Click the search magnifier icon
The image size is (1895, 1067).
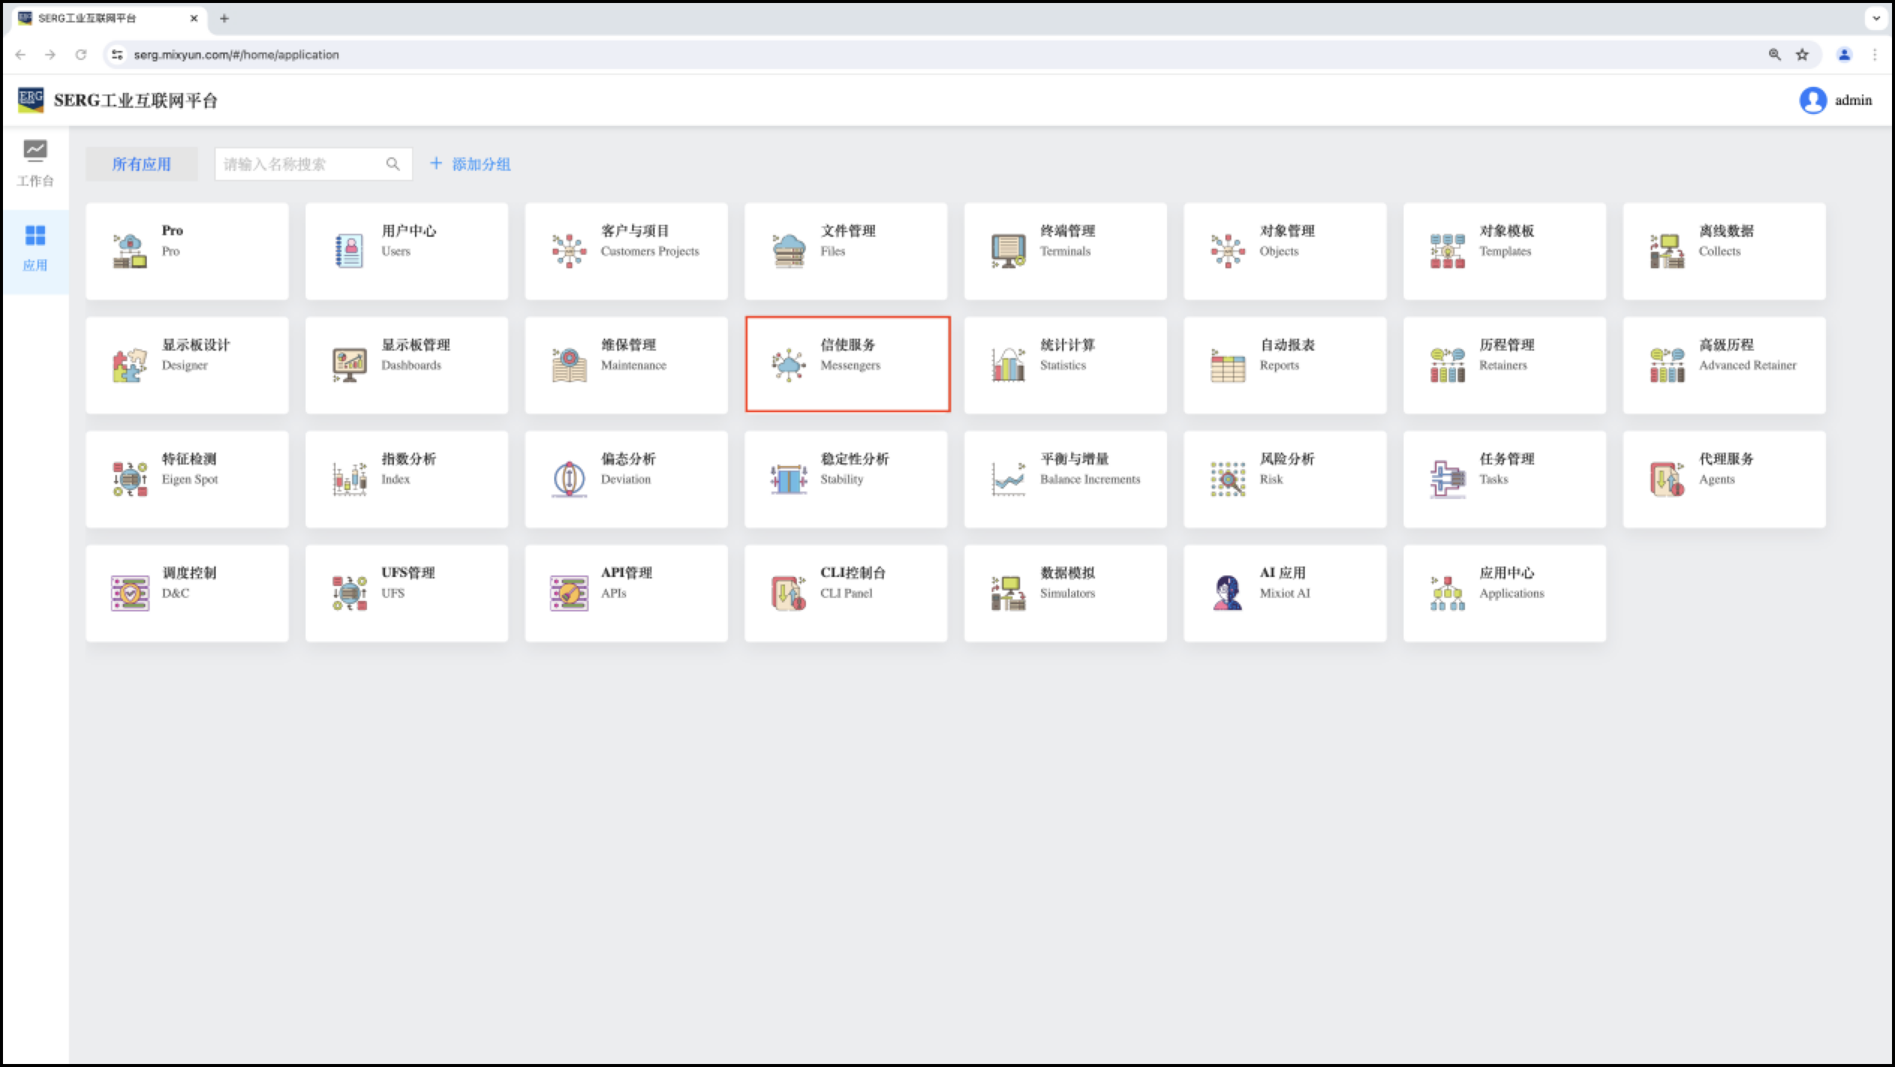(x=392, y=164)
